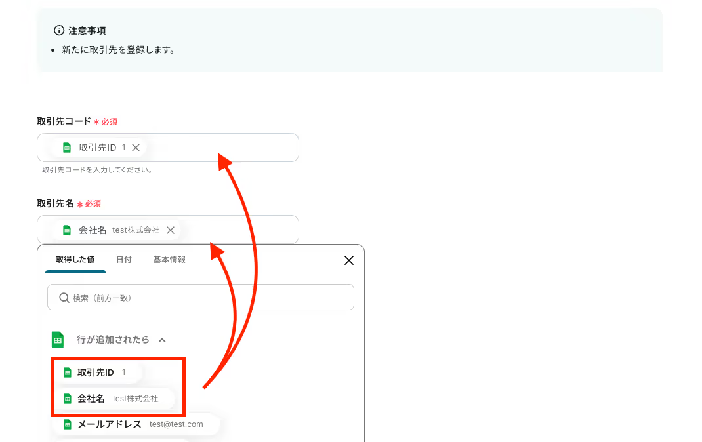This screenshot has height=442, width=702.
Task: Focus the 検索（前方一致） search box
Action: click(x=201, y=297)
